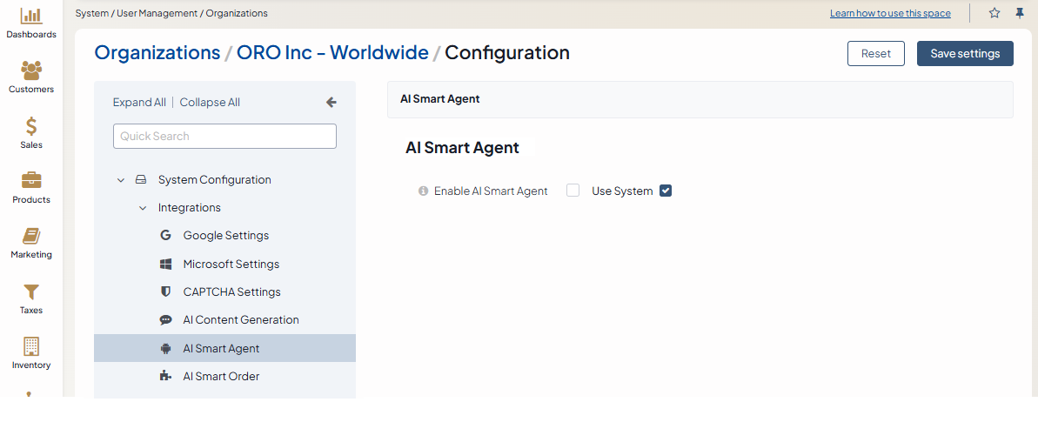Open the Customers people icon
This screenshot has width=1038, height=422.
coord(31,70)
